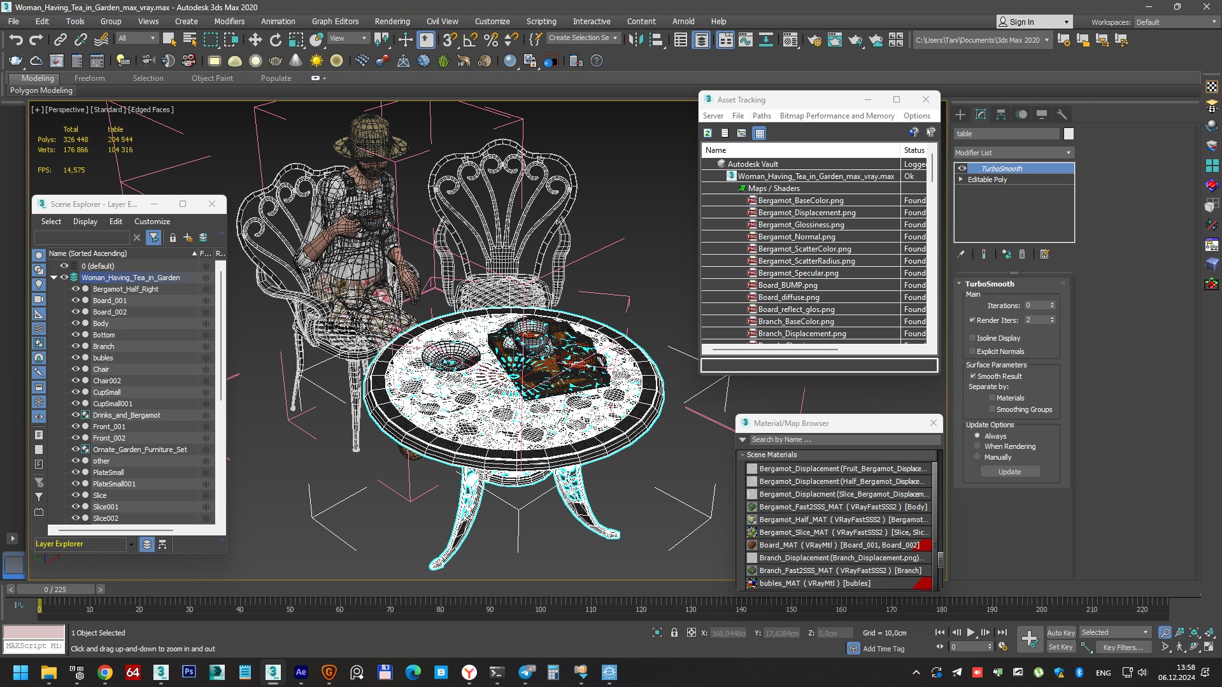The image size is (1222, 687).
Task: Toggle Smooth Result checkbox
Action: coord(972,376)
